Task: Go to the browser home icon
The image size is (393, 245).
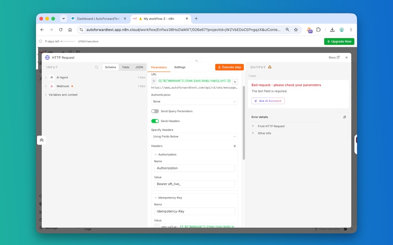Action: tap(70, 30)
